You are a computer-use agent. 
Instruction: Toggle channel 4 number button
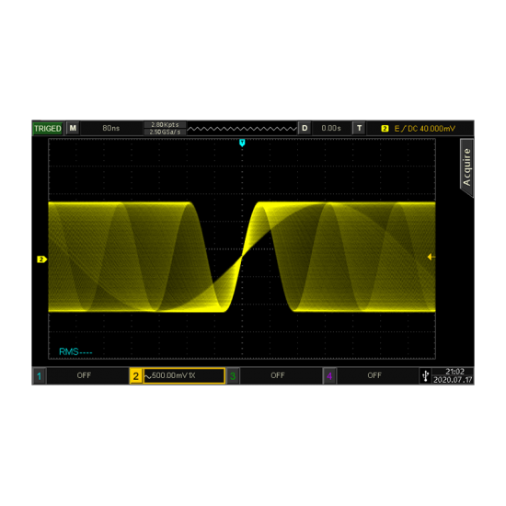329,376
